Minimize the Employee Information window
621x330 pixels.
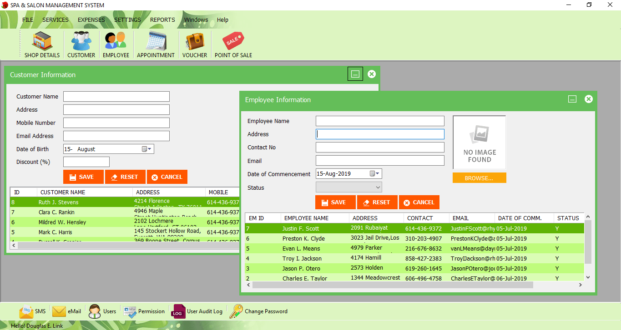point(572,99)
